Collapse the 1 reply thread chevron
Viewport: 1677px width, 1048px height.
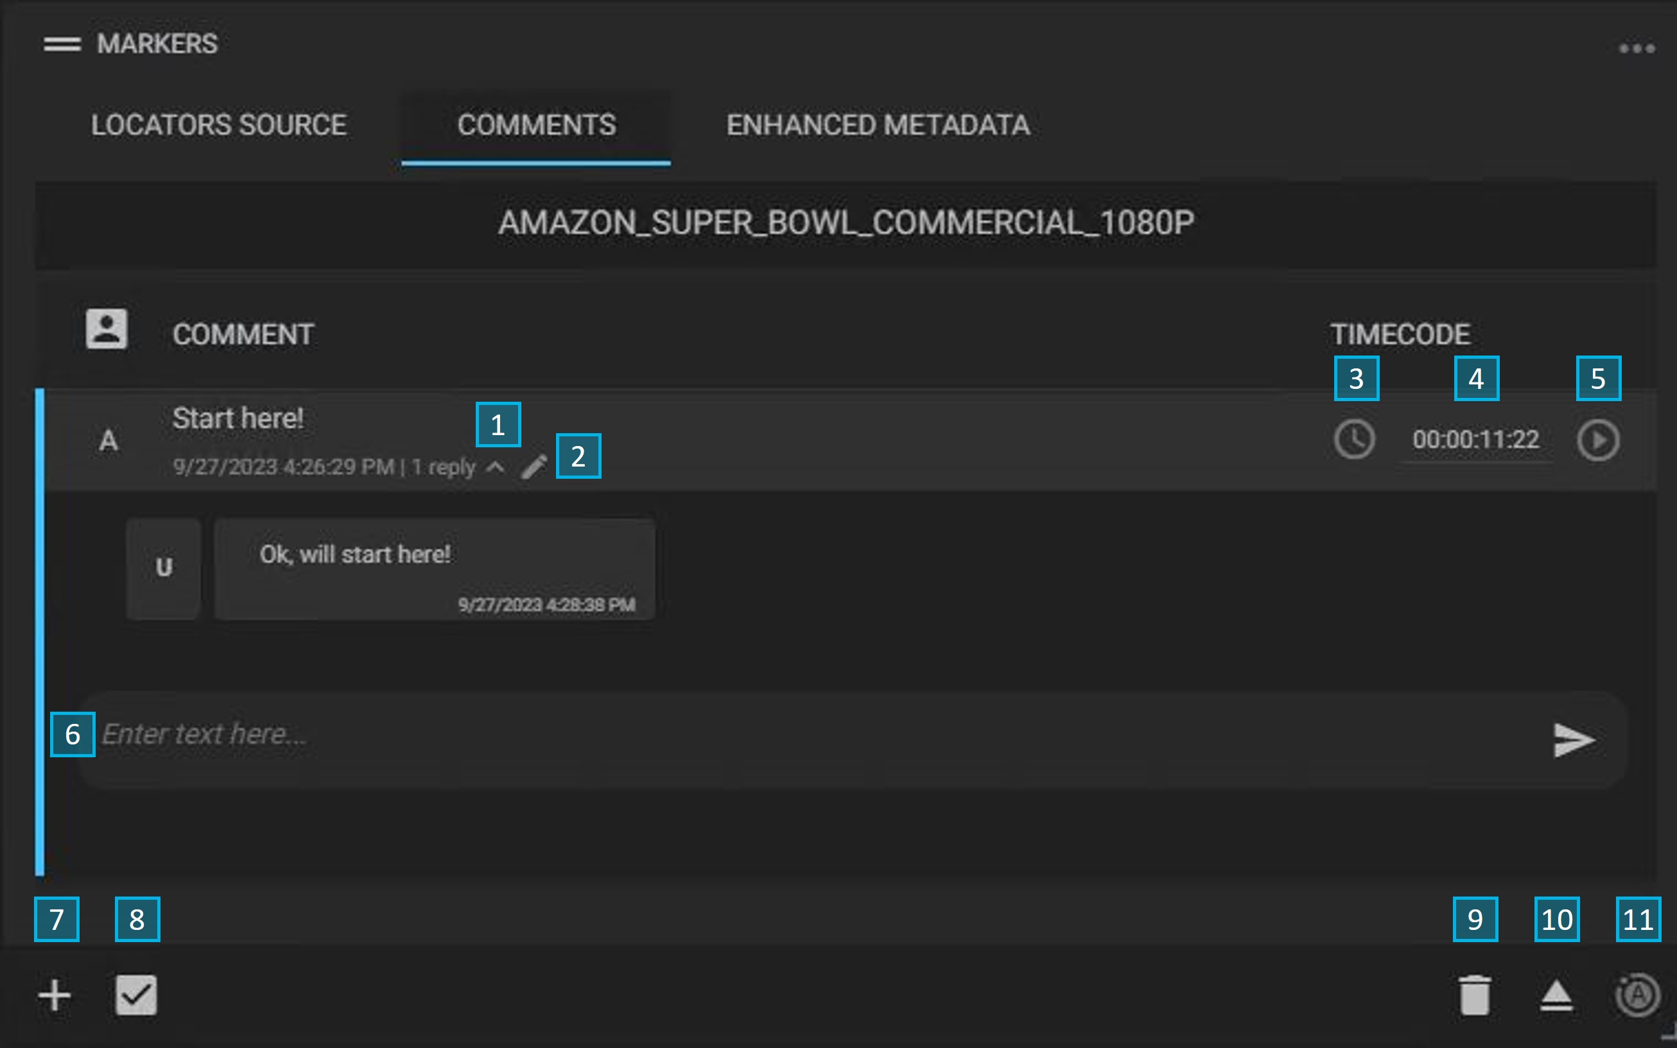[495, 467]
